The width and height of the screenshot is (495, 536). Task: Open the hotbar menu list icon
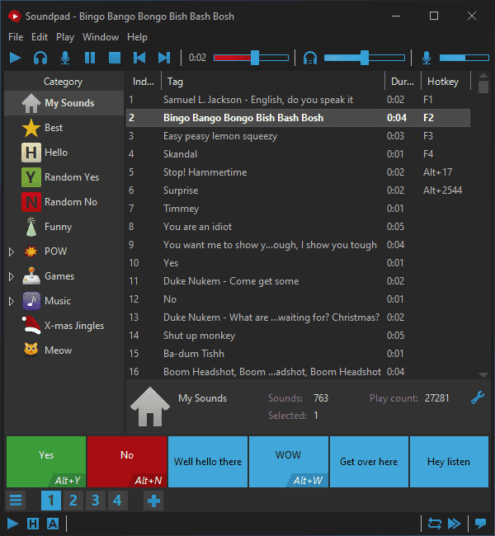pos(16,501)
